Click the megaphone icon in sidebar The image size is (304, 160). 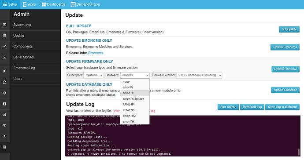pyautogui.click(x=4, y=71)
